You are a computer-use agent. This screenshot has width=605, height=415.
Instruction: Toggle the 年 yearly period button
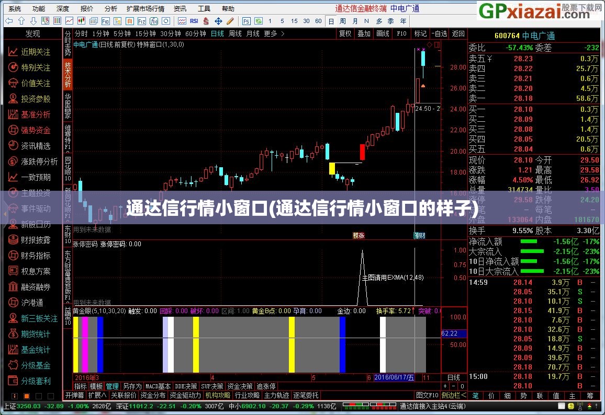403,21
